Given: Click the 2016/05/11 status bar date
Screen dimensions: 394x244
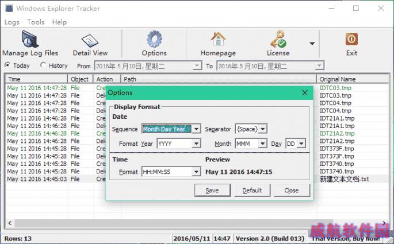Looking at the screenshot, I should 192,238.
